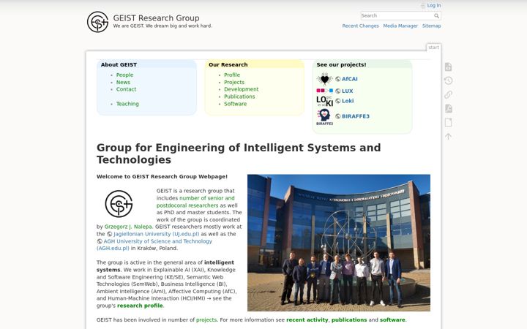Click the See our projects! heading
Viewport: 527px width, 329px height.
pyautogui.click(x=341, y=65)
